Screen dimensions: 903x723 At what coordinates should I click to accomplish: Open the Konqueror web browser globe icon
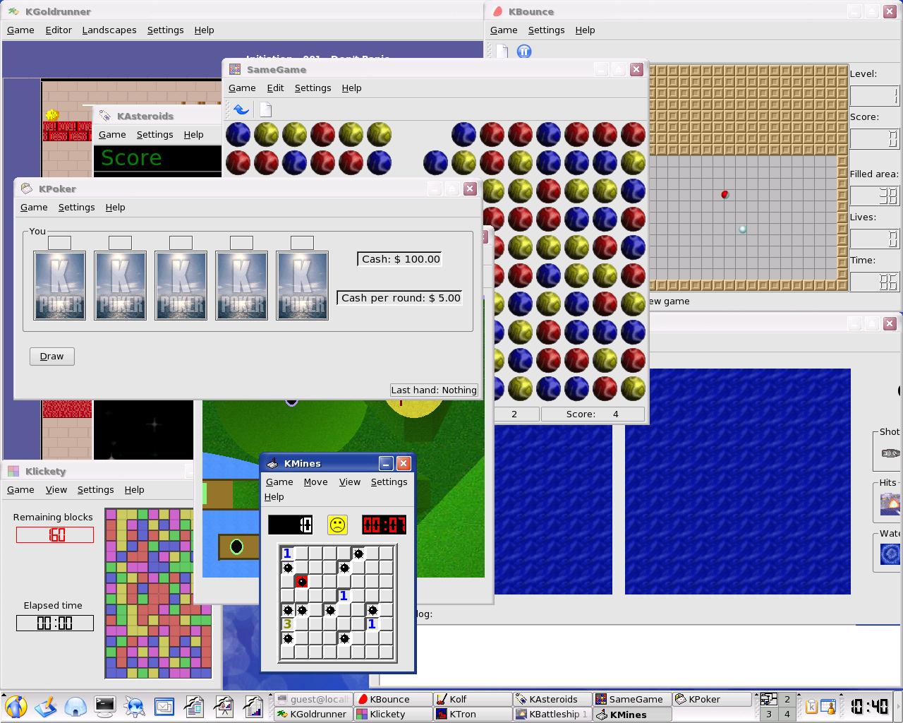click(135, 706)
